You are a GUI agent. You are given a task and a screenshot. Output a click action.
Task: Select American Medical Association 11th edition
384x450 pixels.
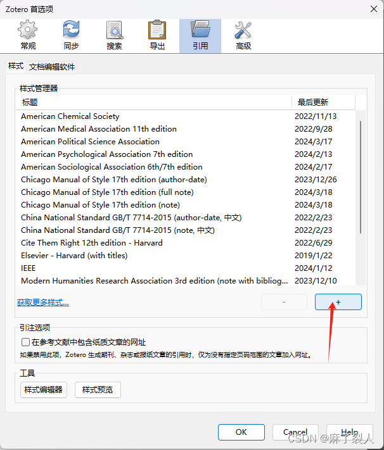coord(186,129)
